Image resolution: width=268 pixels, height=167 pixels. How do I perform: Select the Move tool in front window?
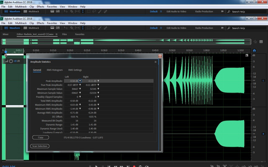(x=66, y=28)
